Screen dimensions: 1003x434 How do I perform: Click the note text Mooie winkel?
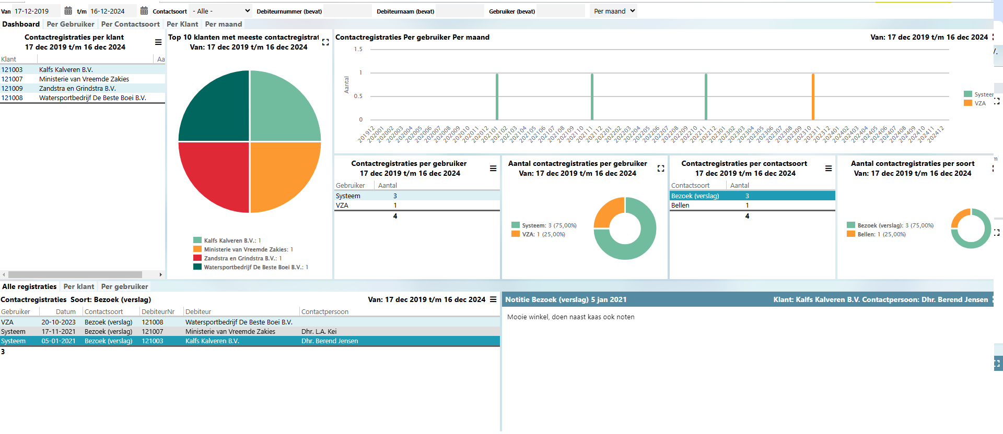570,317
